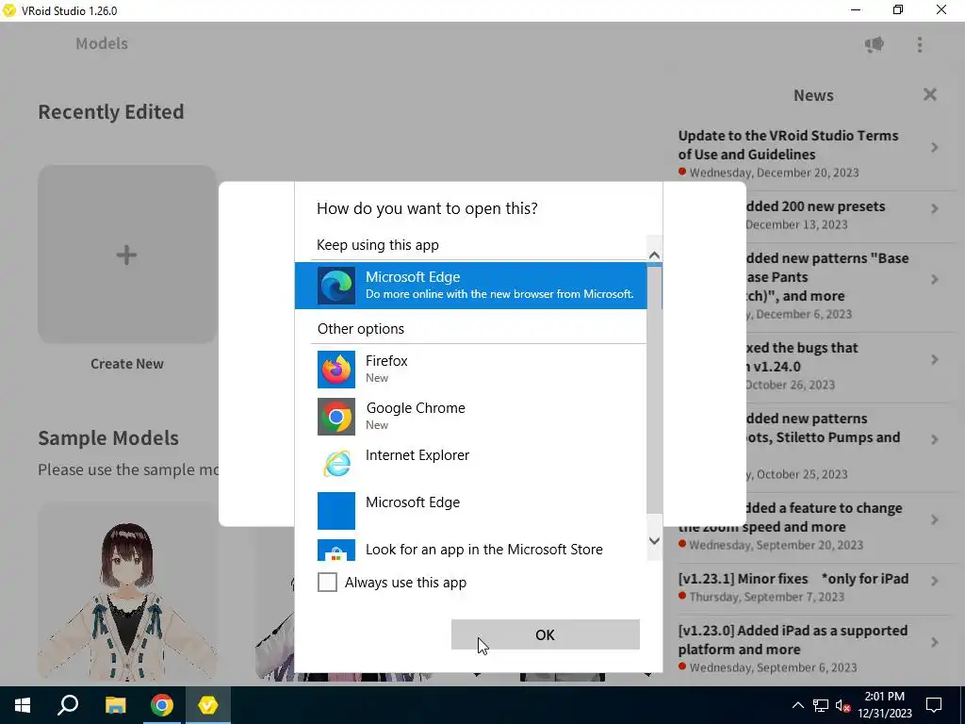
Task: Open File Explorer from the taskbar
Action: pyautogui.click(x=115, y=705)
